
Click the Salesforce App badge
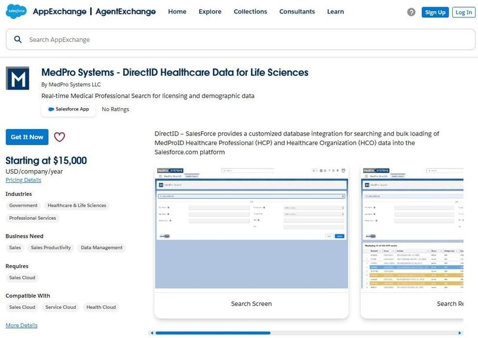[x=68, y=109]
